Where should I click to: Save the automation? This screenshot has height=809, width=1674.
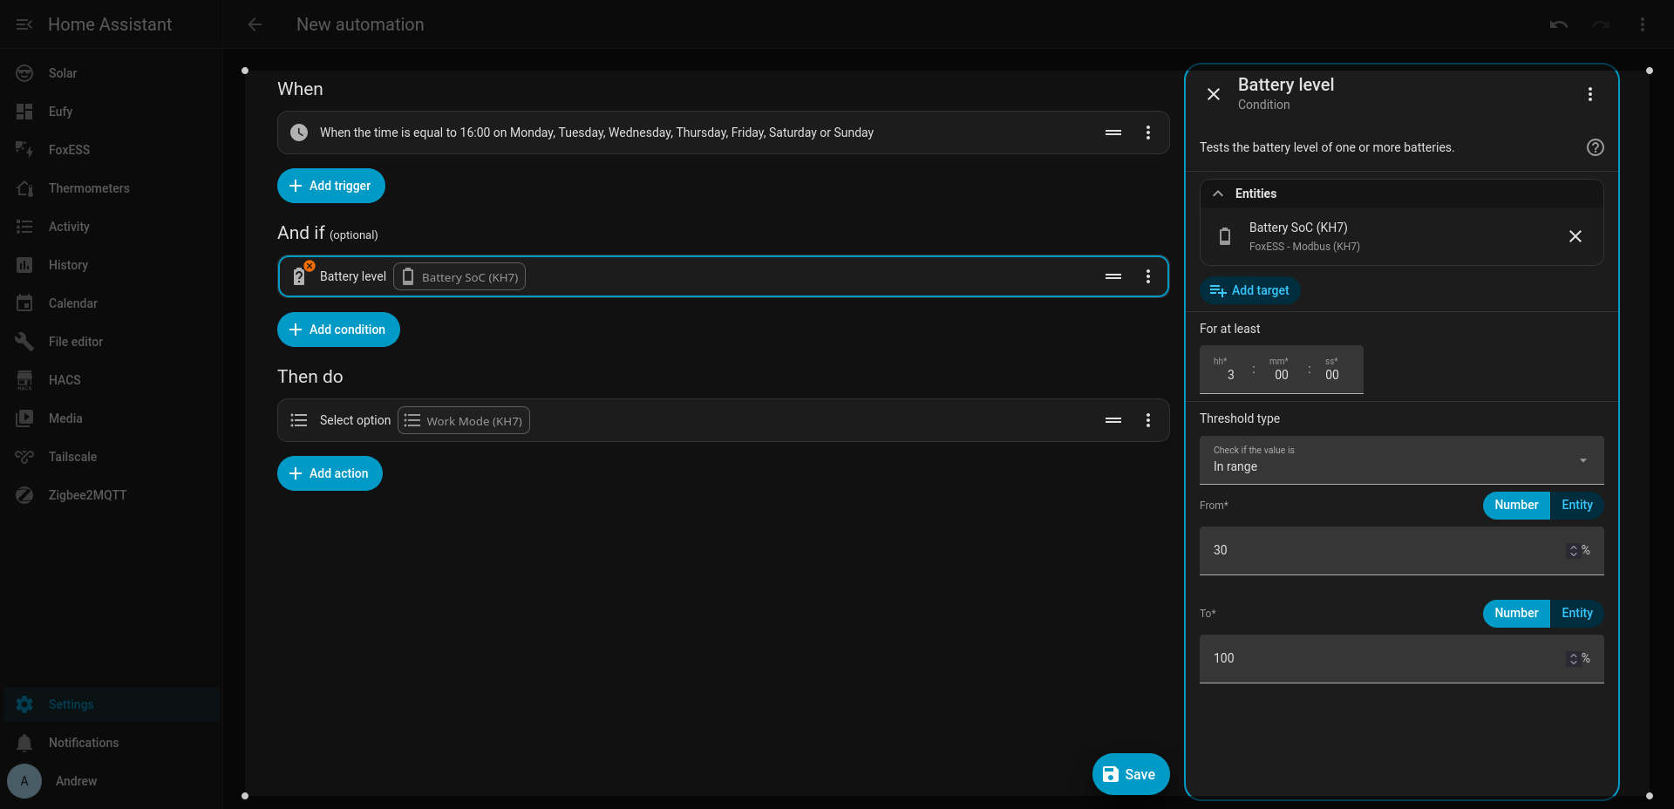(1131, 774)
